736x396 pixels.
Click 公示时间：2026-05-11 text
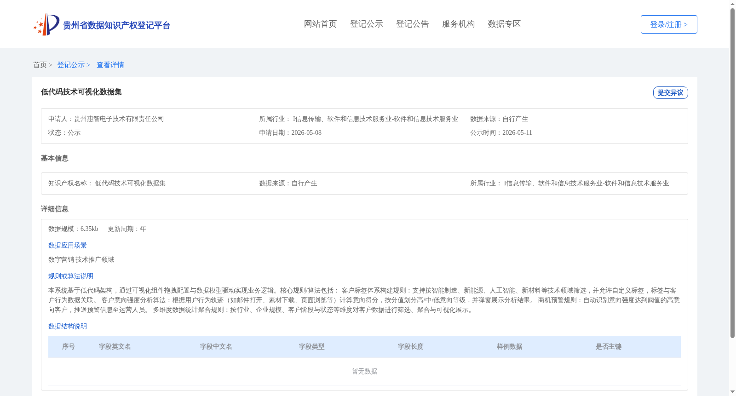click(x=501, y=132)
